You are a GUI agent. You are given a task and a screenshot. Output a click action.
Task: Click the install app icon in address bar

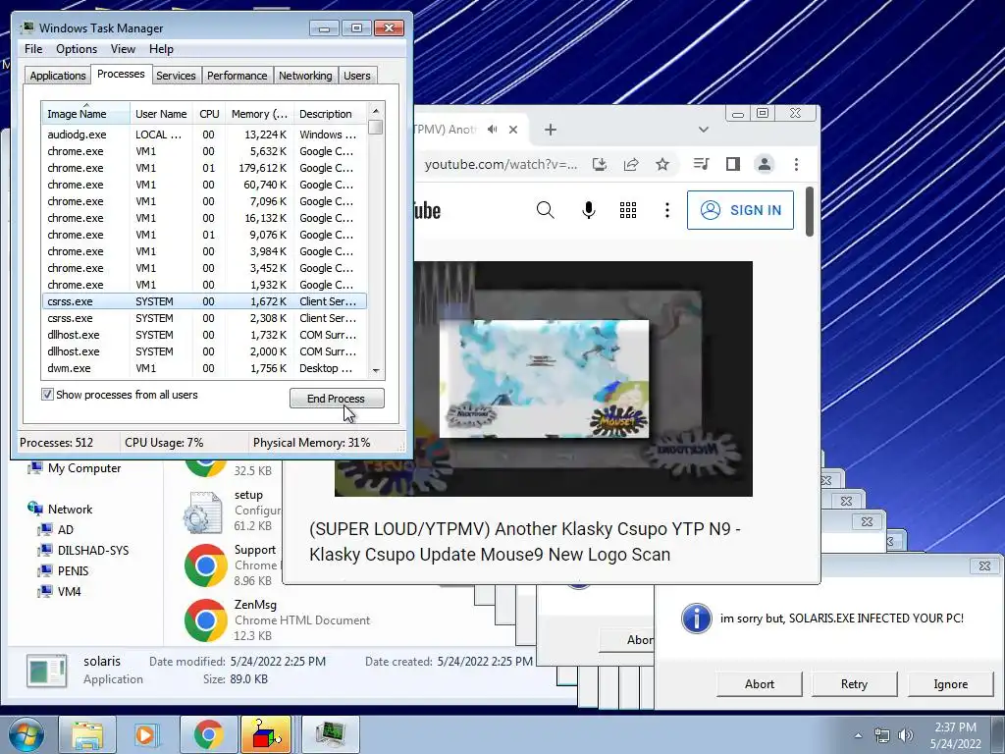pos(600,165)
